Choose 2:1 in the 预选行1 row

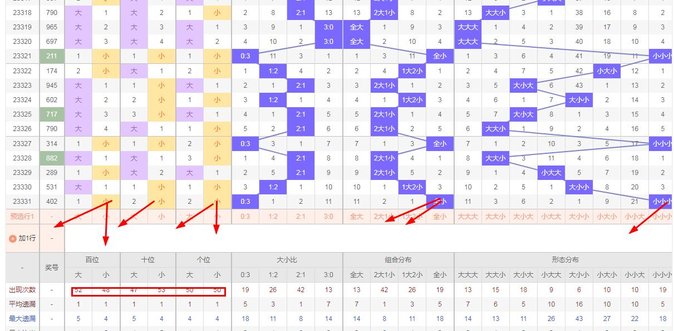click(301, 217)
